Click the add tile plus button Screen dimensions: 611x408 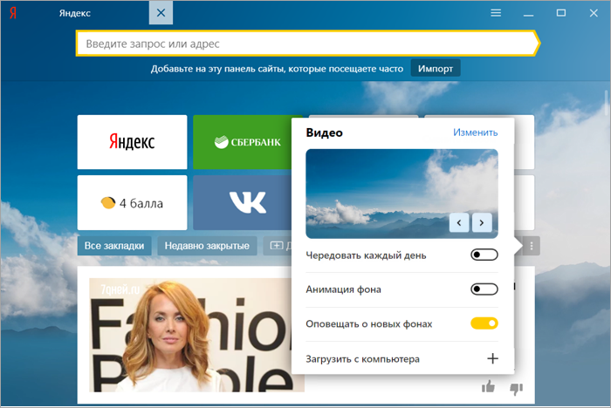pos(278,246)
